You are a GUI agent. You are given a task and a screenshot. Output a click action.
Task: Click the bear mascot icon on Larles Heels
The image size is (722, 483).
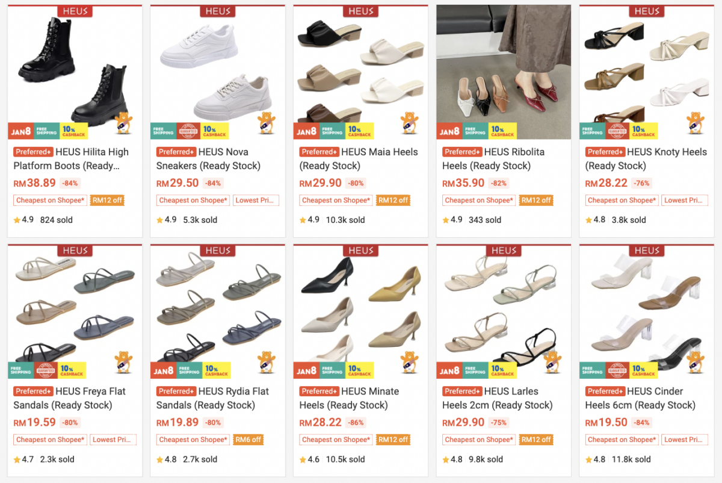552,361
